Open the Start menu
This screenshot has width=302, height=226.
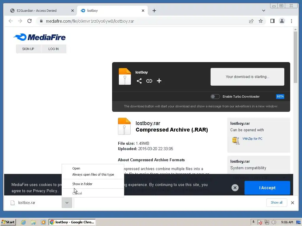[8, 222]
